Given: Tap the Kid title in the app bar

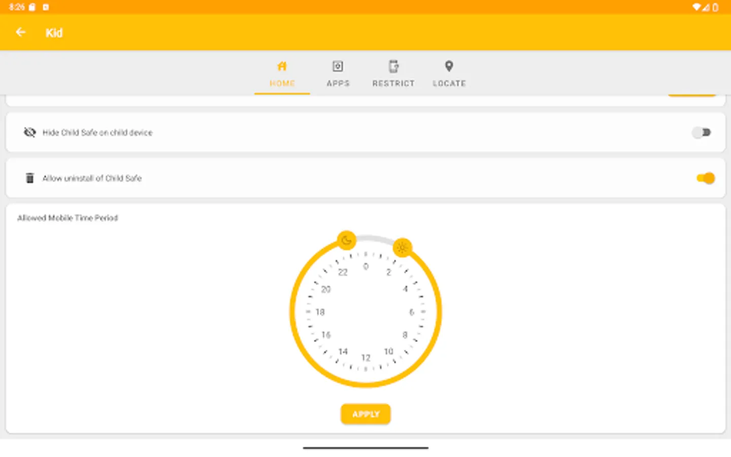Looking at the screenshot, I should (x=54, y=32).
